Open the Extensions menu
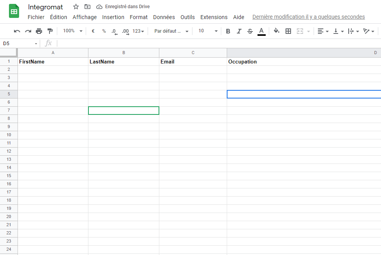The image size is (381, 255). 214,17
